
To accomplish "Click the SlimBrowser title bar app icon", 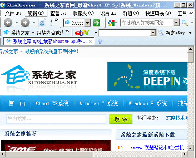I will point(3,5).
